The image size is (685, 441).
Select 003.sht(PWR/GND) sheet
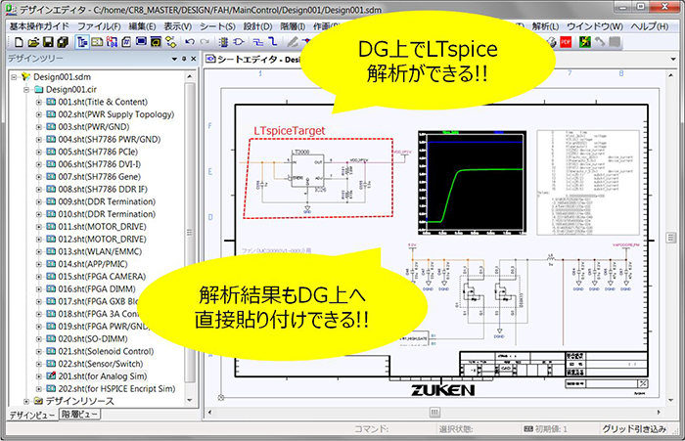click(x=94, y=127)
